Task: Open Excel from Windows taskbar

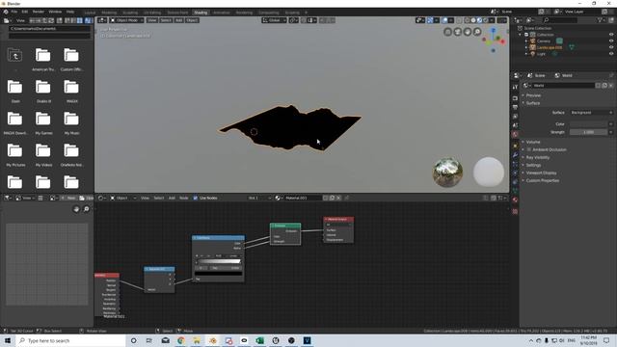Action: click(259, 340)
